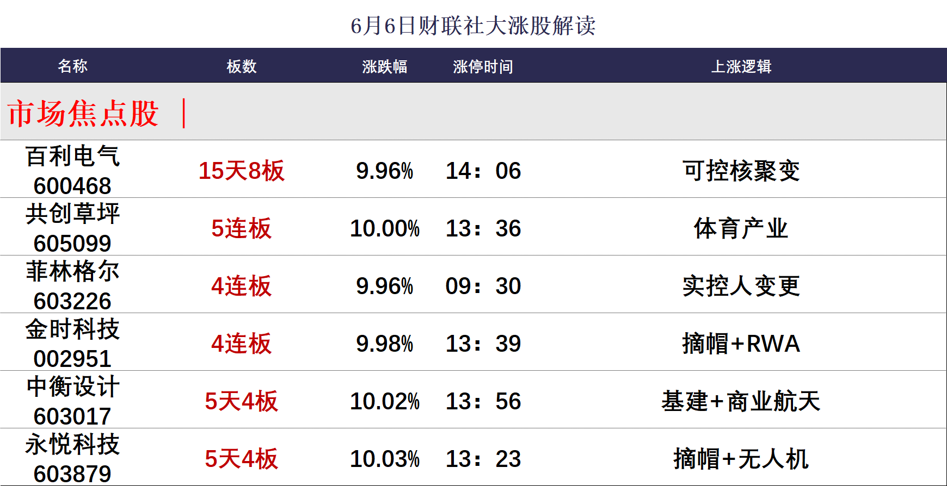Click the 可控核聚变 logic cell
This screenshot has height=486, width=947.
click(x=741, y=171)
